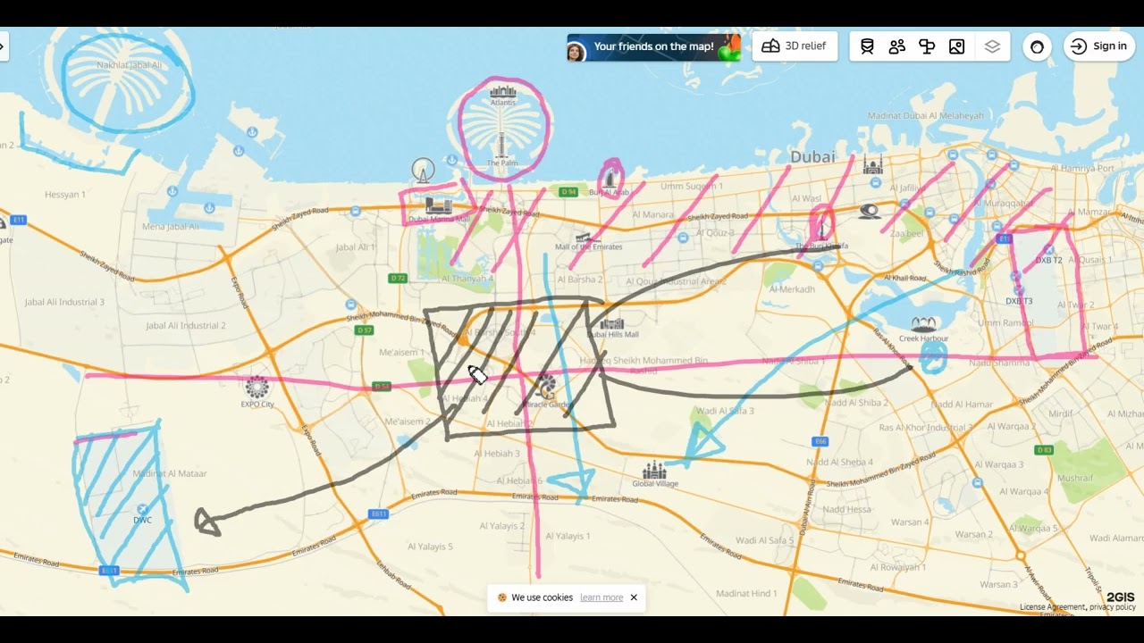The height and width of the screenshot is (643, 1144).
Task: Select the Ain Dubai ferris wheel icon
Action: pos(423,170)
